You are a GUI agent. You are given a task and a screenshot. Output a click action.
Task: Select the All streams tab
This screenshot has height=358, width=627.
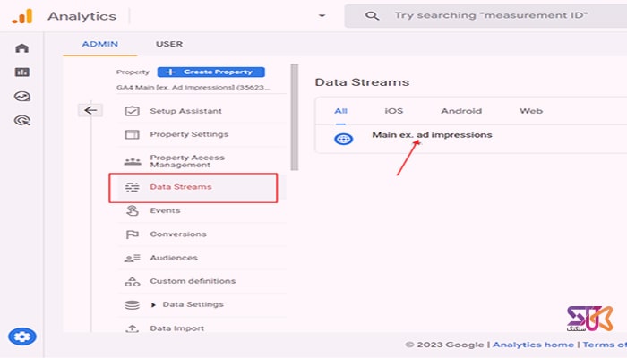(340, 111)
